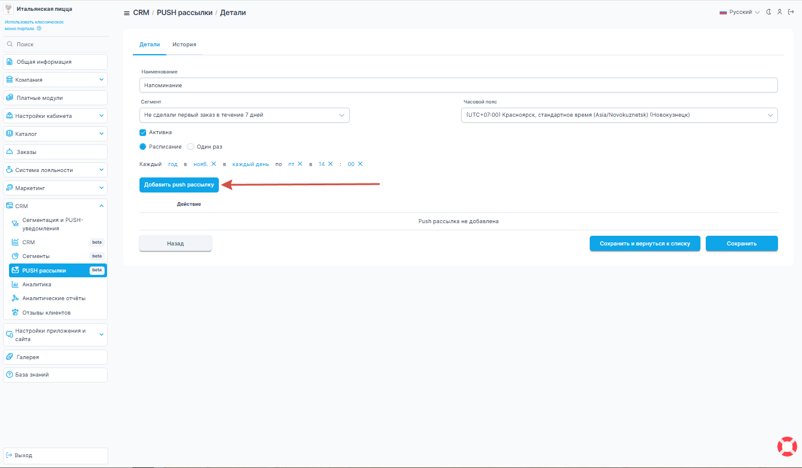Click the Italian pizza company logo
The width and height of the screenshot is (802, 468).
click(x=9, y=9)
